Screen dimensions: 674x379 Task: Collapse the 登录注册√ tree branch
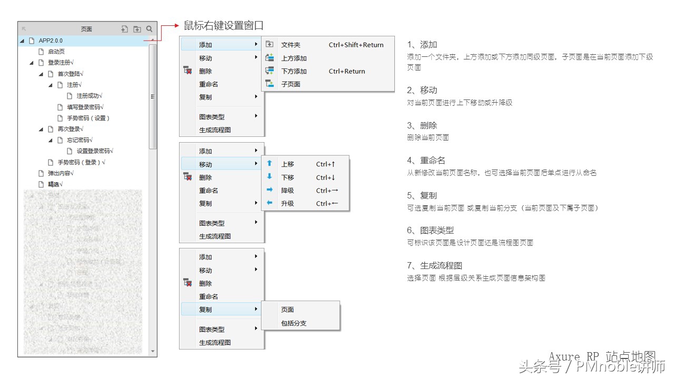31,62
